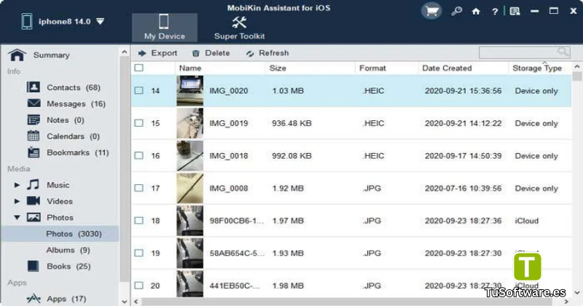Sort by the Storage Type column header

[540, 68]
